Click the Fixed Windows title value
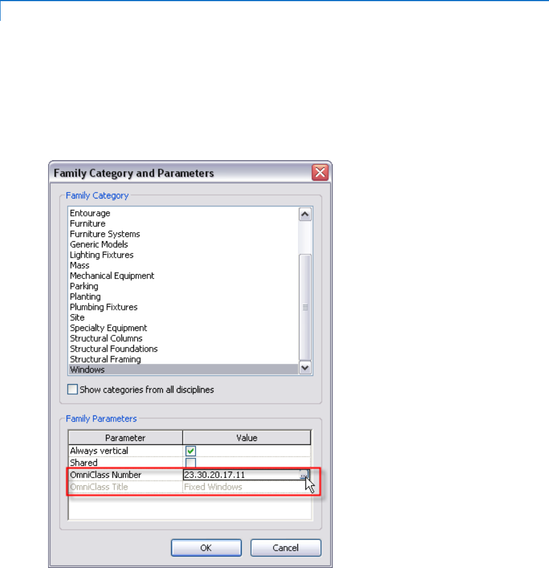 pos(213,487)
